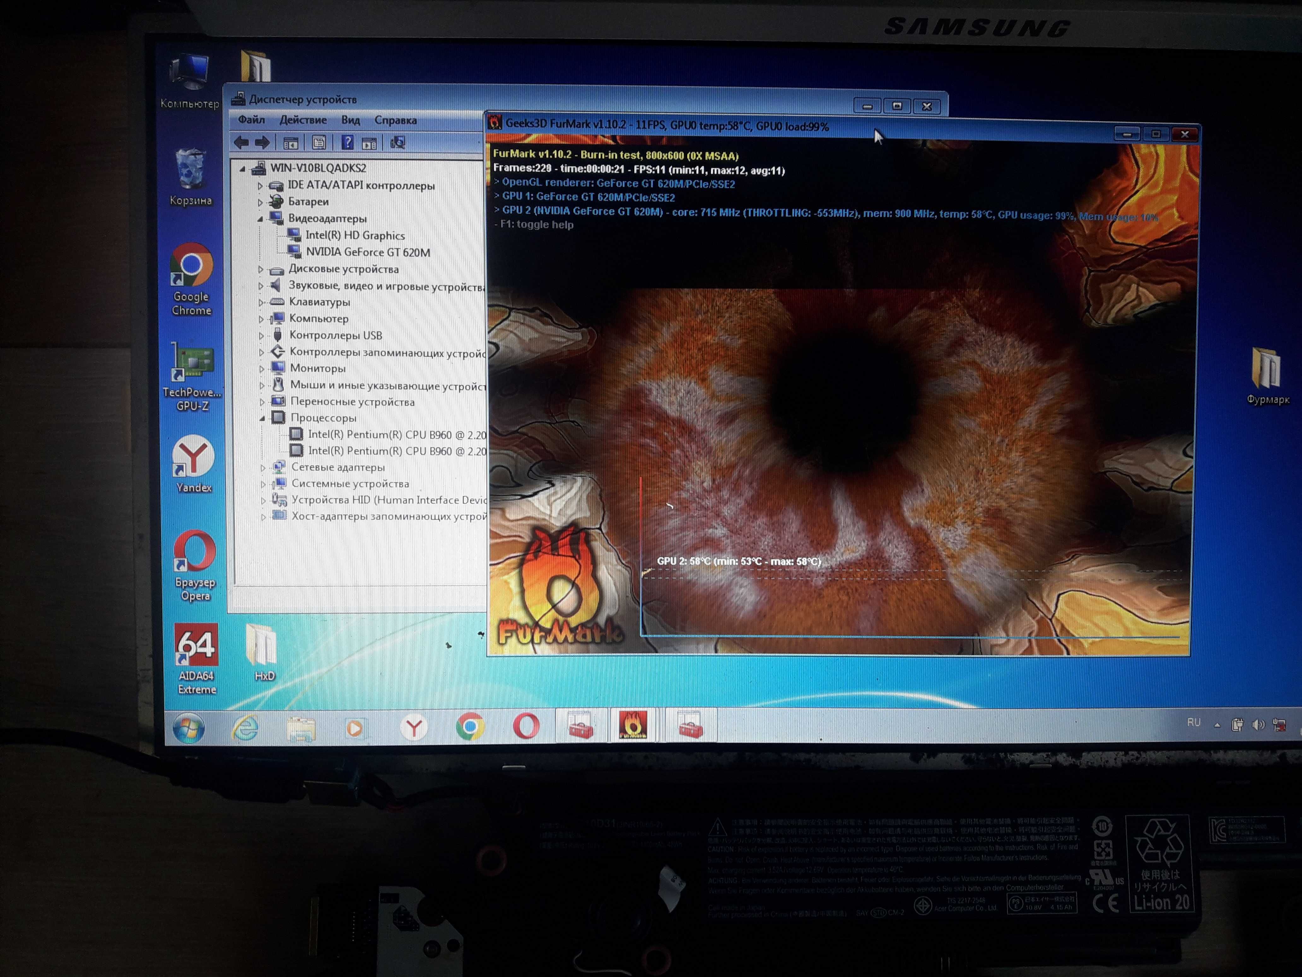Click the Help question-mark toolbar icon

(x=347, y=142)
